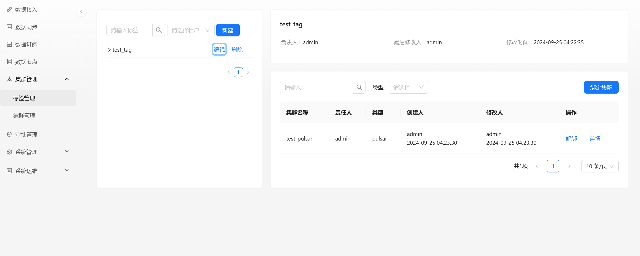The width and height of the screenshot is (640, 256).
Task: Select 集群管理 submenu item
Action: coord(24,115)
